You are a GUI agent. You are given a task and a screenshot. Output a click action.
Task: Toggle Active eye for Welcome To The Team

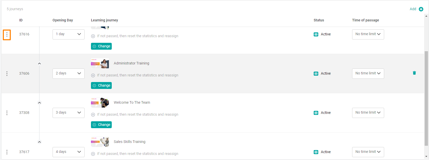click(x=316, y=113)
